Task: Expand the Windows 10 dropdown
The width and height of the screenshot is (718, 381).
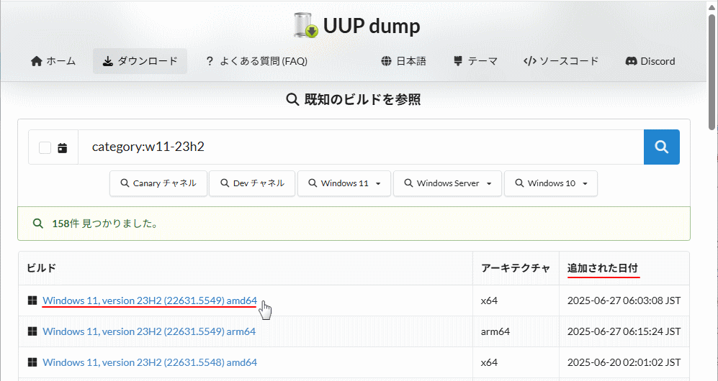Action: 551,183
